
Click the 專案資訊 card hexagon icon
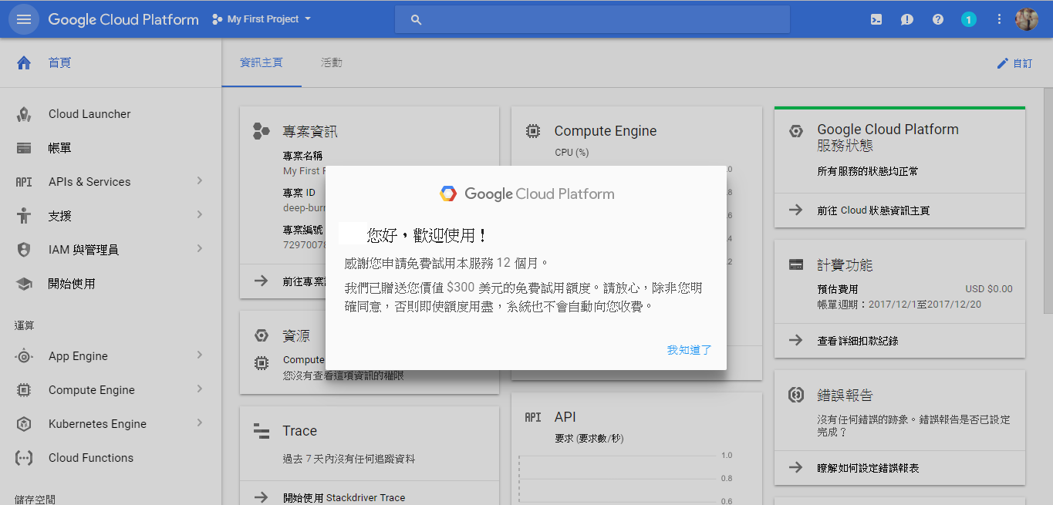[262, 131]
